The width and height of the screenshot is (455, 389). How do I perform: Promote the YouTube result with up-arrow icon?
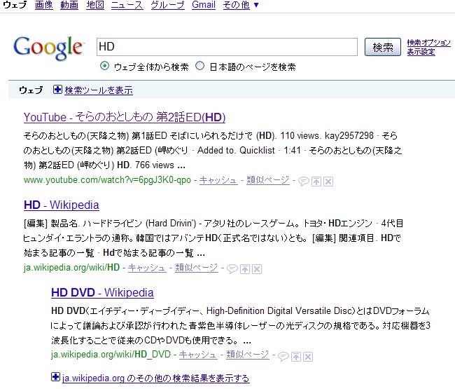tap(316, 182)
